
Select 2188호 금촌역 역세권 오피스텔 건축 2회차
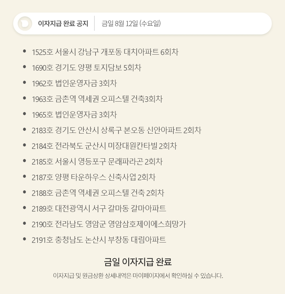coord(98,193)
